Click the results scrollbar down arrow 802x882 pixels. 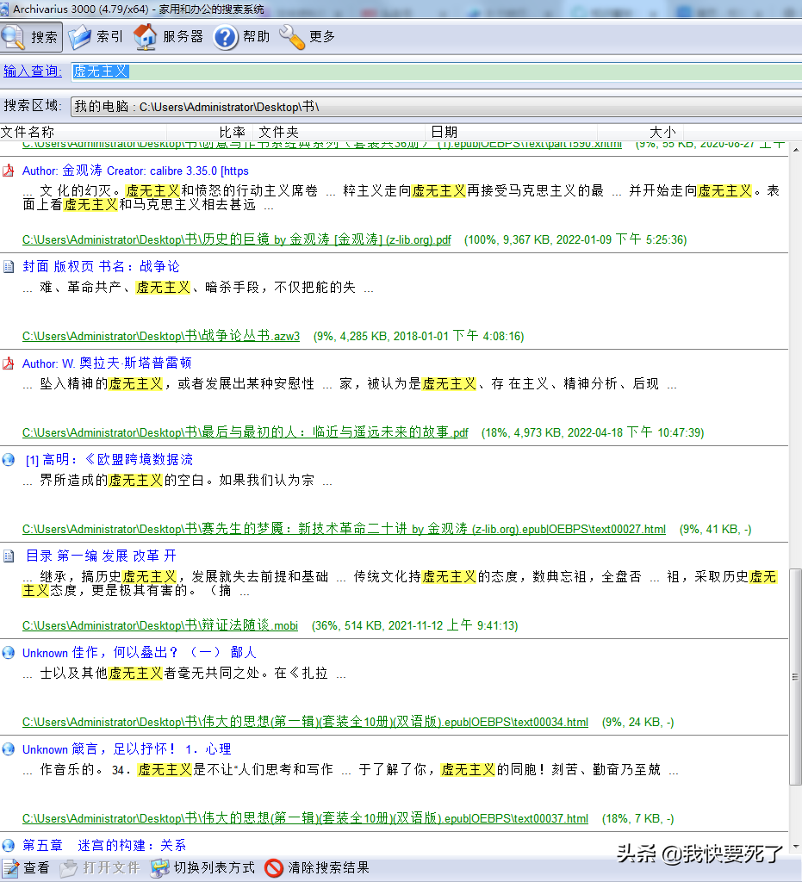(x=795, y=847)
